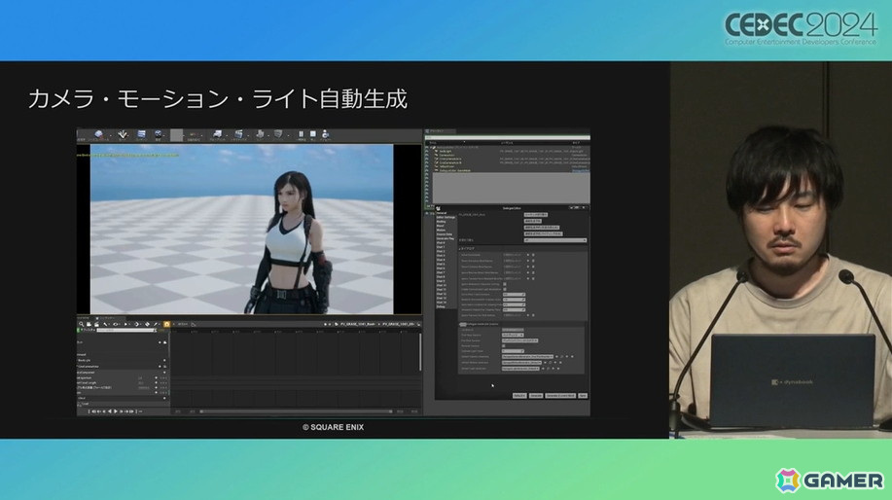Image resolution: width=892 pixels, height=500 pixels.
Task: Open the Default Motion Generator dropdown
Action: coord(521,362)
